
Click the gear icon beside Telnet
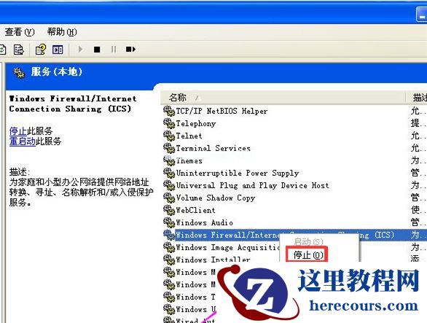(x=169, y=136)
